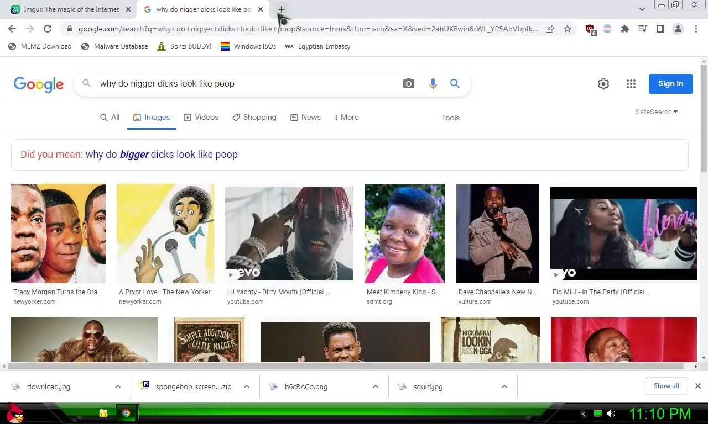This screenshot has height=424, width=708.
Task: Click the Chrome icon in the taskbar
Action: [126, 413]
